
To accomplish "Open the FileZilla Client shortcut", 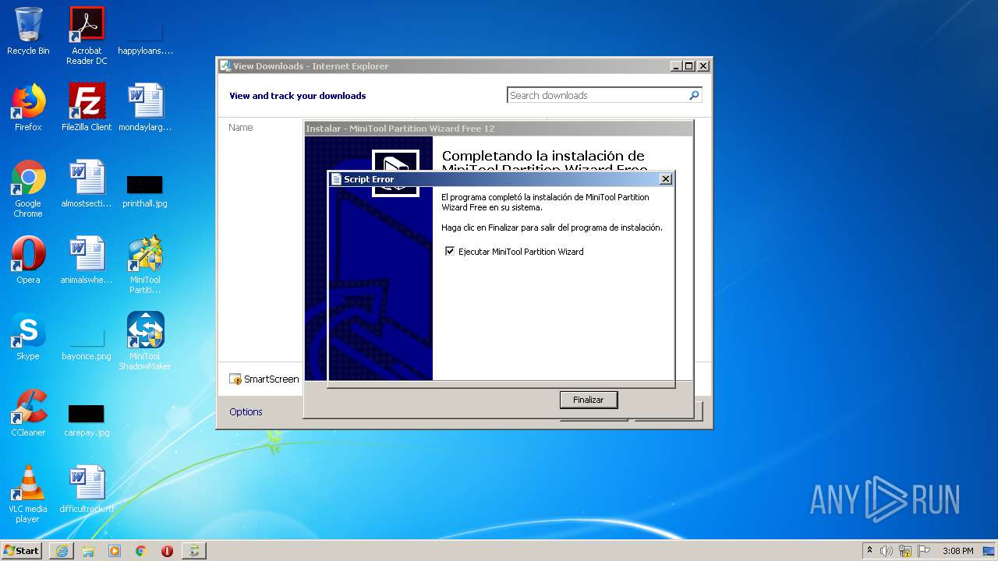I will click(87, 107).
